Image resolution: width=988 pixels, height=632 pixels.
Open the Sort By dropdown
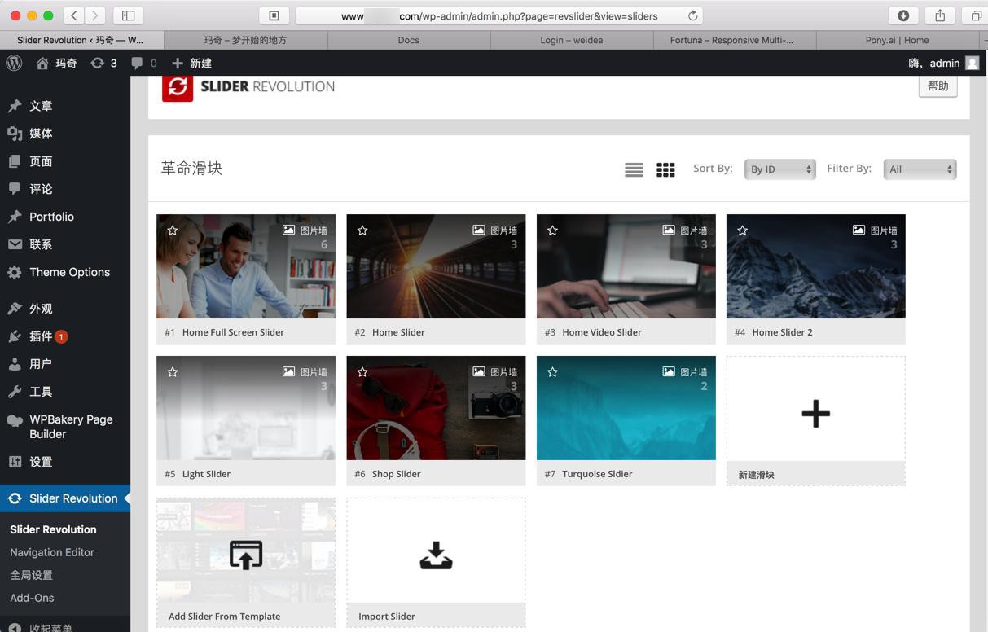(779, 169)
